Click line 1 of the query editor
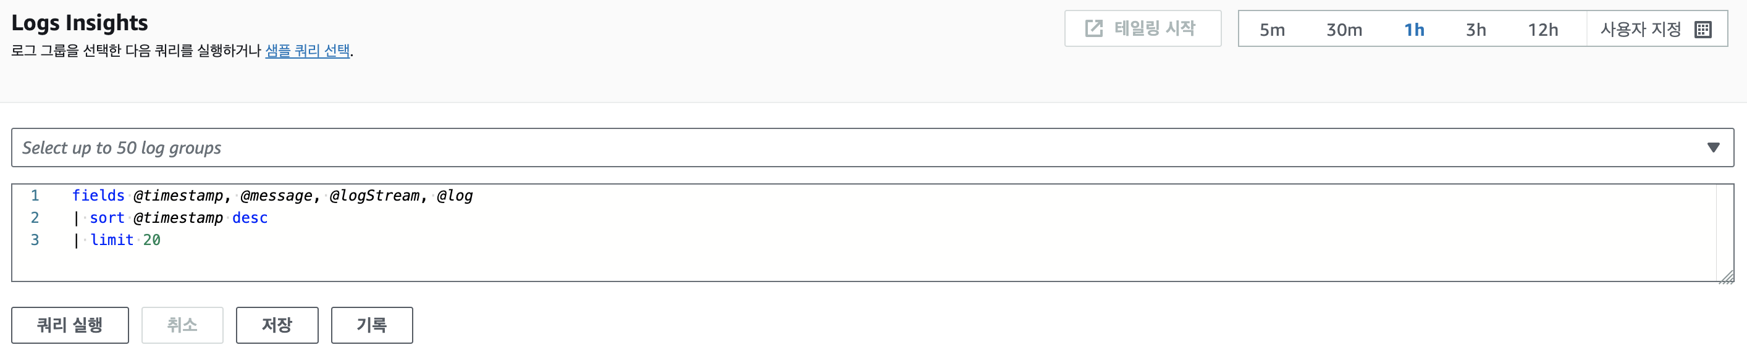The image size is (1747, 358). coord(271,196)
